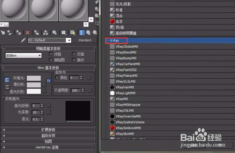Screen dimensions: 235x153
Task: Collapse the V-Ray category
Action: [108, 41]
